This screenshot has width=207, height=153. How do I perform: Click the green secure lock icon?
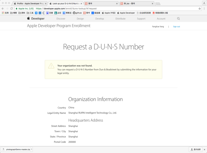pos(17,9)
